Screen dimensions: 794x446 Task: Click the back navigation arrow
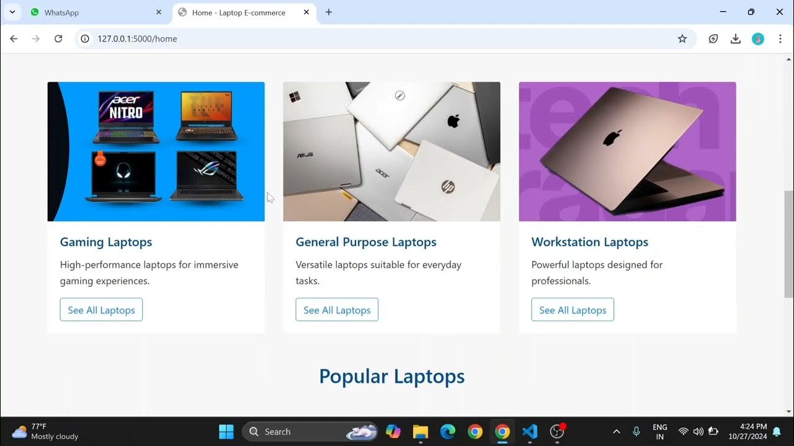point(14,38)
